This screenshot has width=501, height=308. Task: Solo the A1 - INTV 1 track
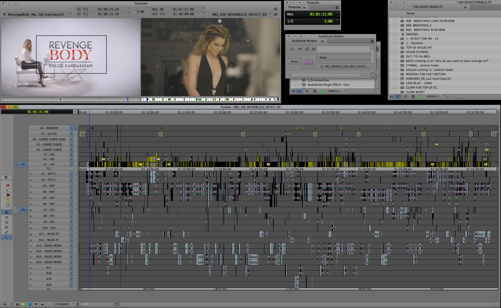pos(76,172)
